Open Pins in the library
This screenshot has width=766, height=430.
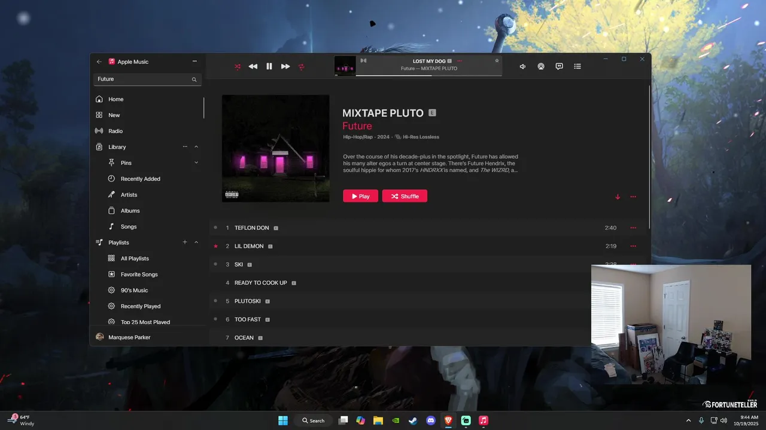tap(126, 163)
